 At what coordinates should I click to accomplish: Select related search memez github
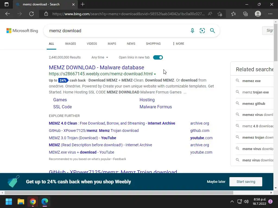tap(254, 104)
